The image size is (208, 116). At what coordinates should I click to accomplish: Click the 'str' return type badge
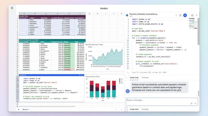coord(149,72)
